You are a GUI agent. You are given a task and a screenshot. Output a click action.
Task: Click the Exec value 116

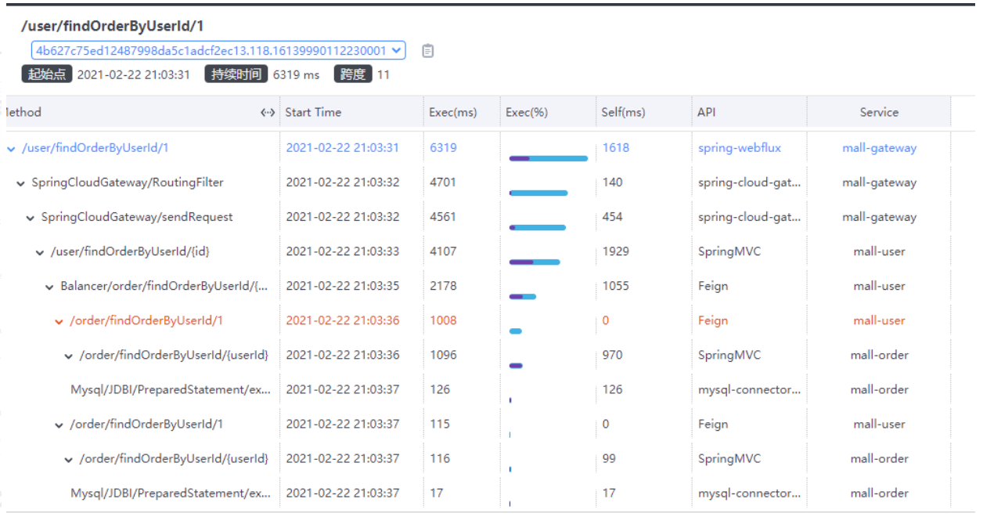439,458
